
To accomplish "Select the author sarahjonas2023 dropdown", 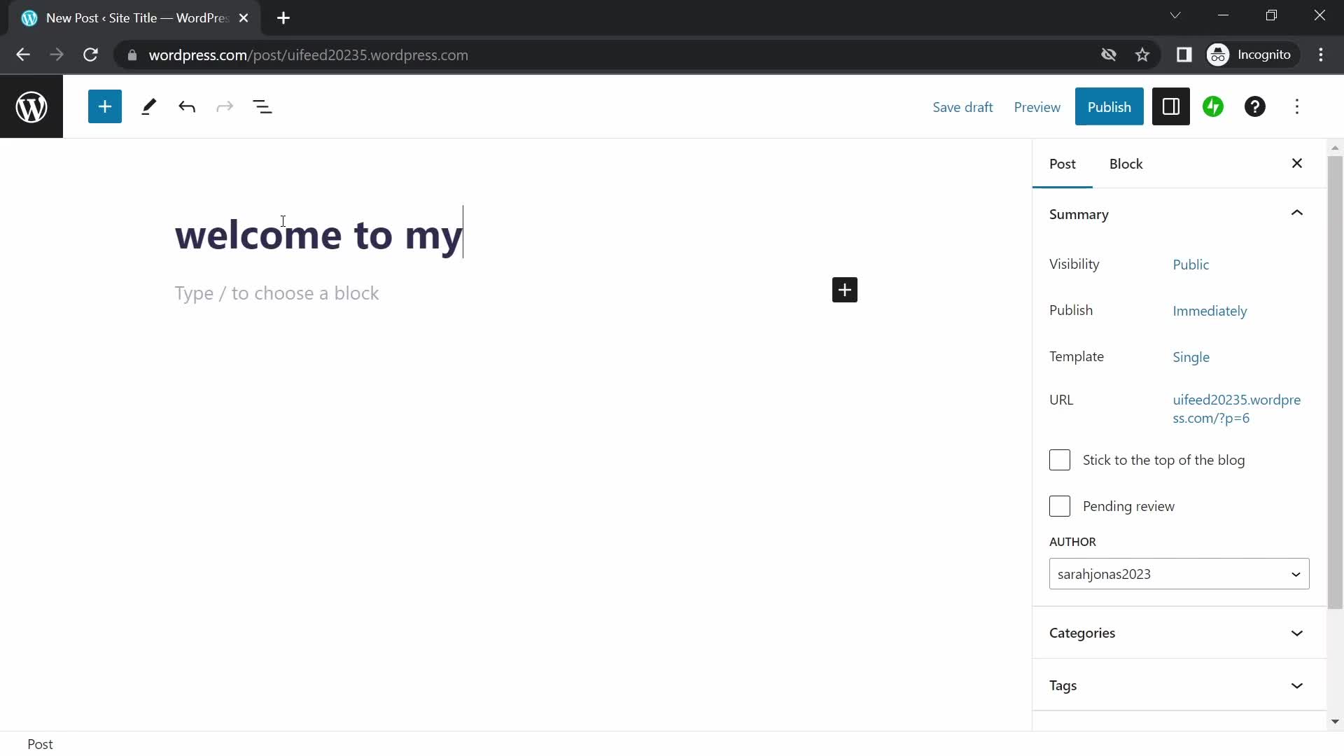I will click(1179, 573).
